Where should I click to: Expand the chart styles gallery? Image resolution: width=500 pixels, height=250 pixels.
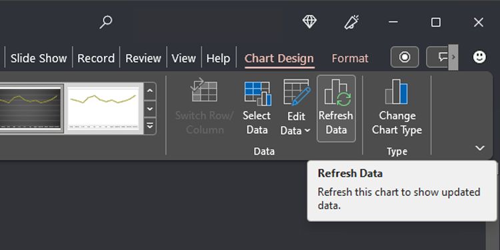(150, 126)
